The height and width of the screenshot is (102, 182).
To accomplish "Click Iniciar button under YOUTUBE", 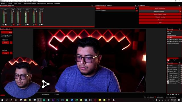I will tap(5, 53).
